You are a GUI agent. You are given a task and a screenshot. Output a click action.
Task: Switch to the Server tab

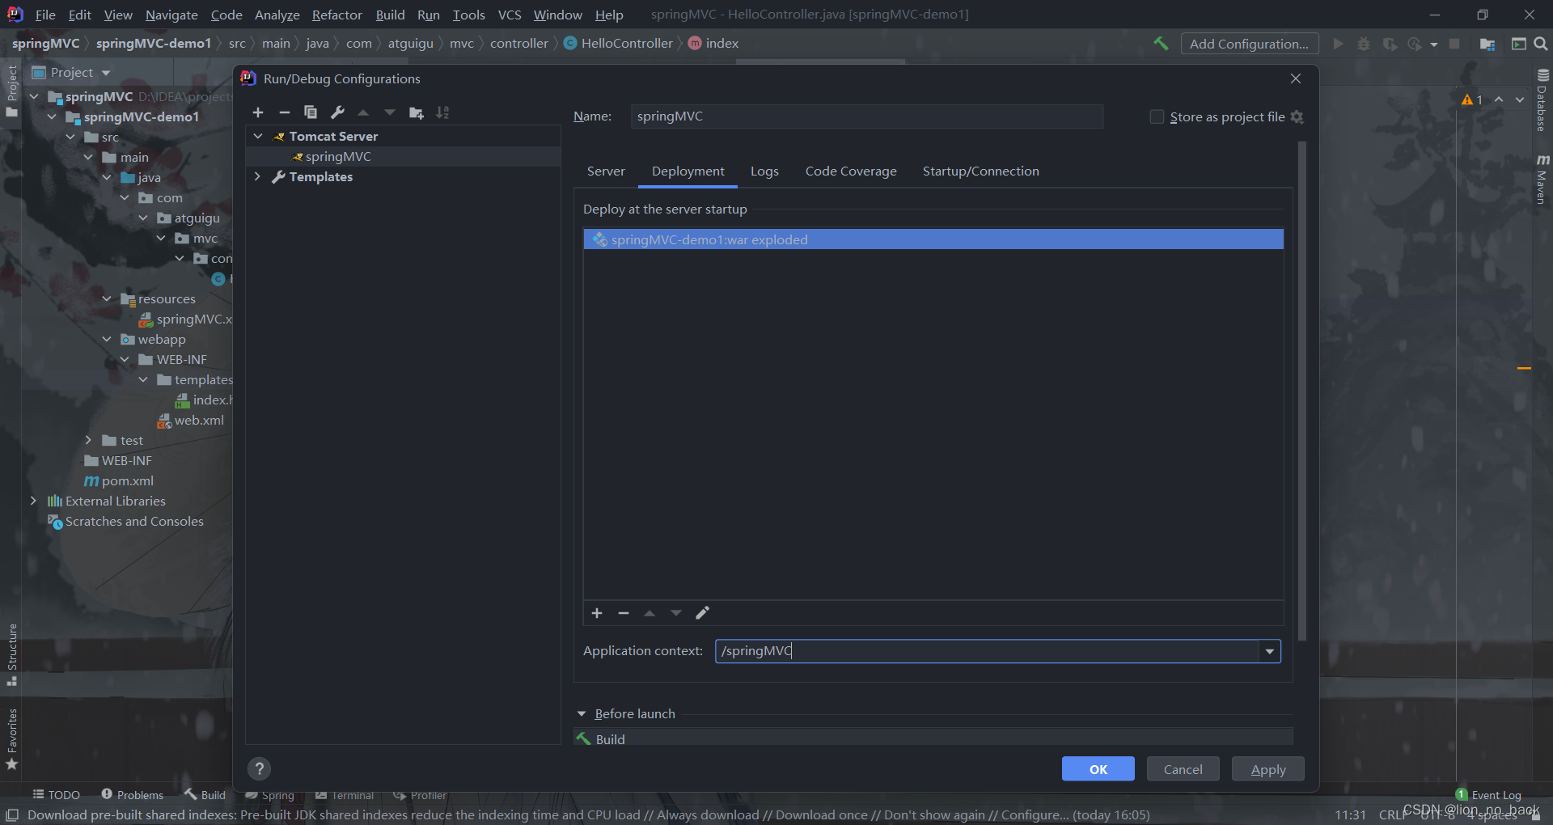click(606, 171)
